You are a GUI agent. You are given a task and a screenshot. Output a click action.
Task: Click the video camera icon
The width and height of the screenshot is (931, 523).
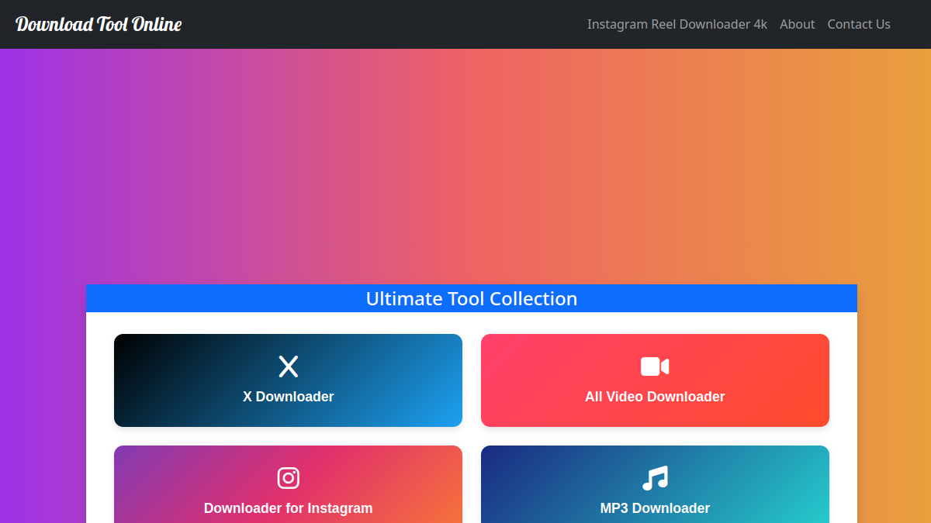(x=655, y=366)
